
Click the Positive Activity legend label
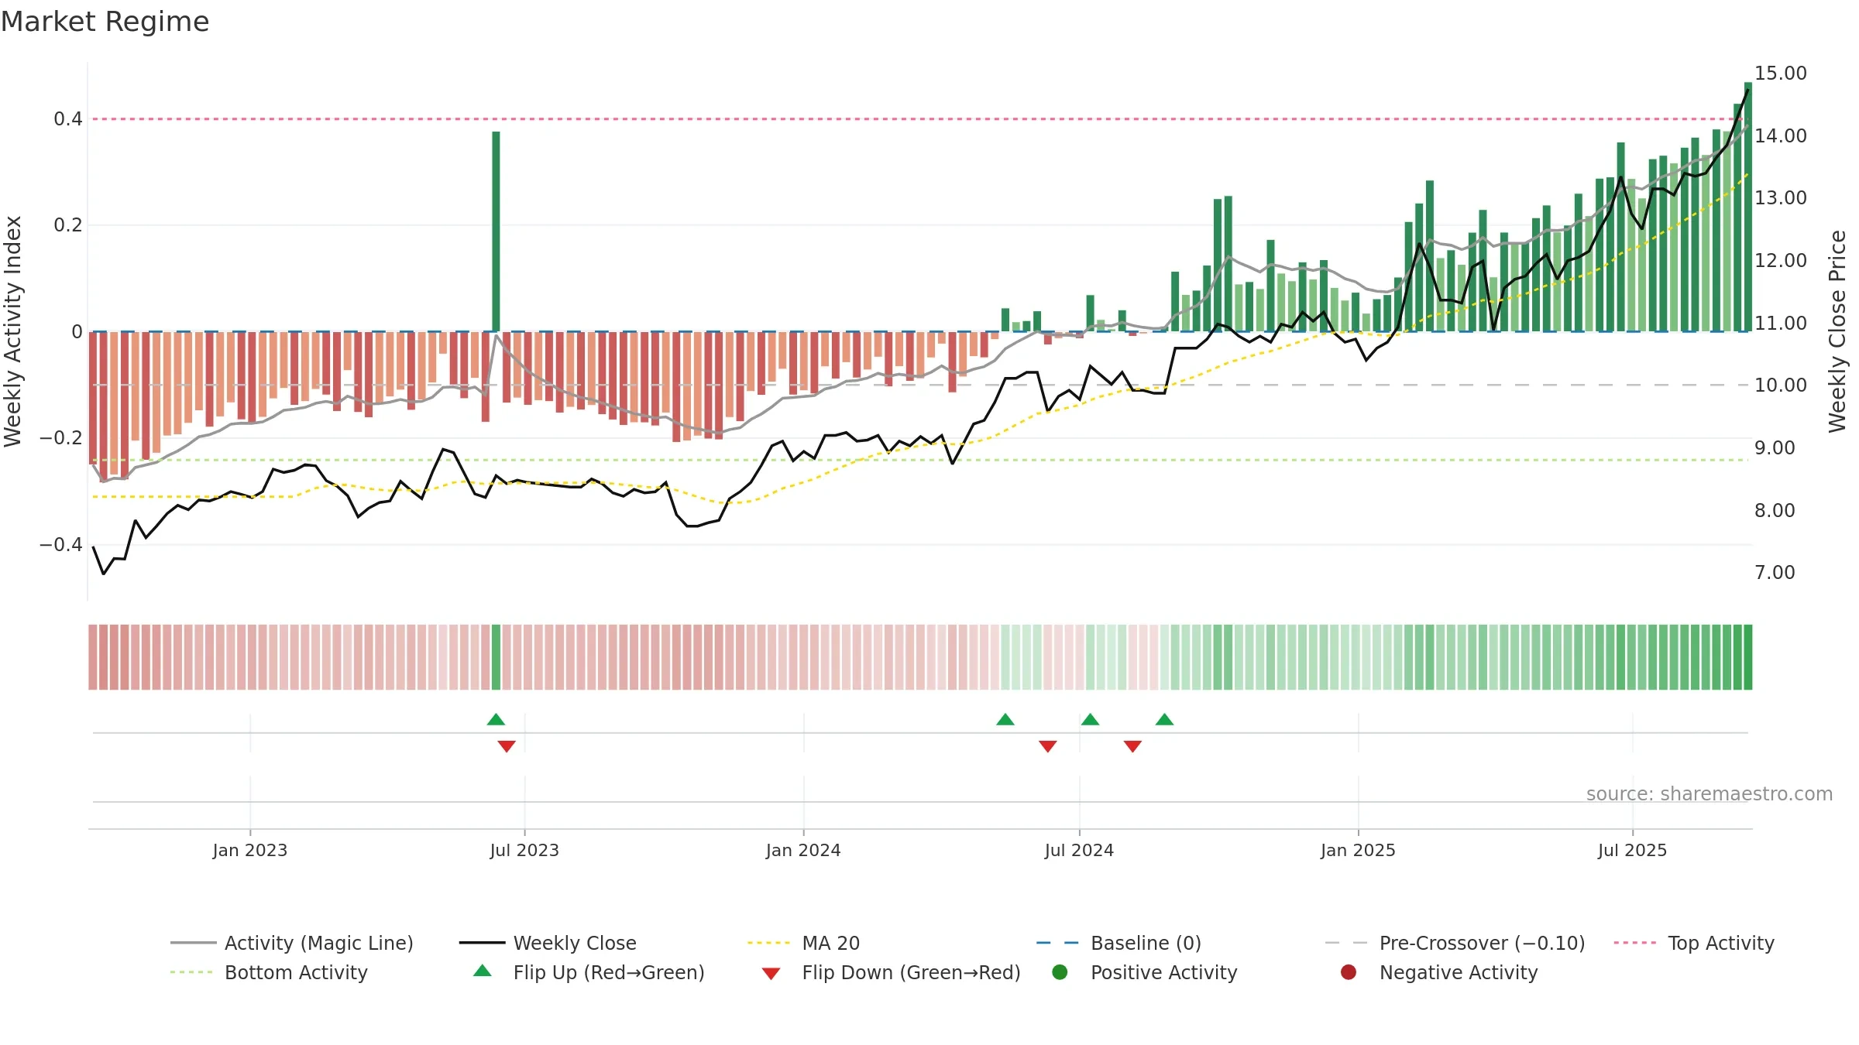pos(1163,972)
